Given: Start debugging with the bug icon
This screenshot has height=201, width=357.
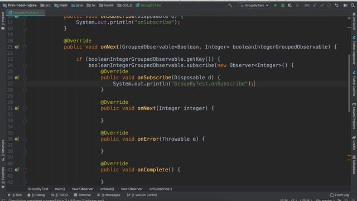Looking at the screenshot, I should (x=283, y=5).
